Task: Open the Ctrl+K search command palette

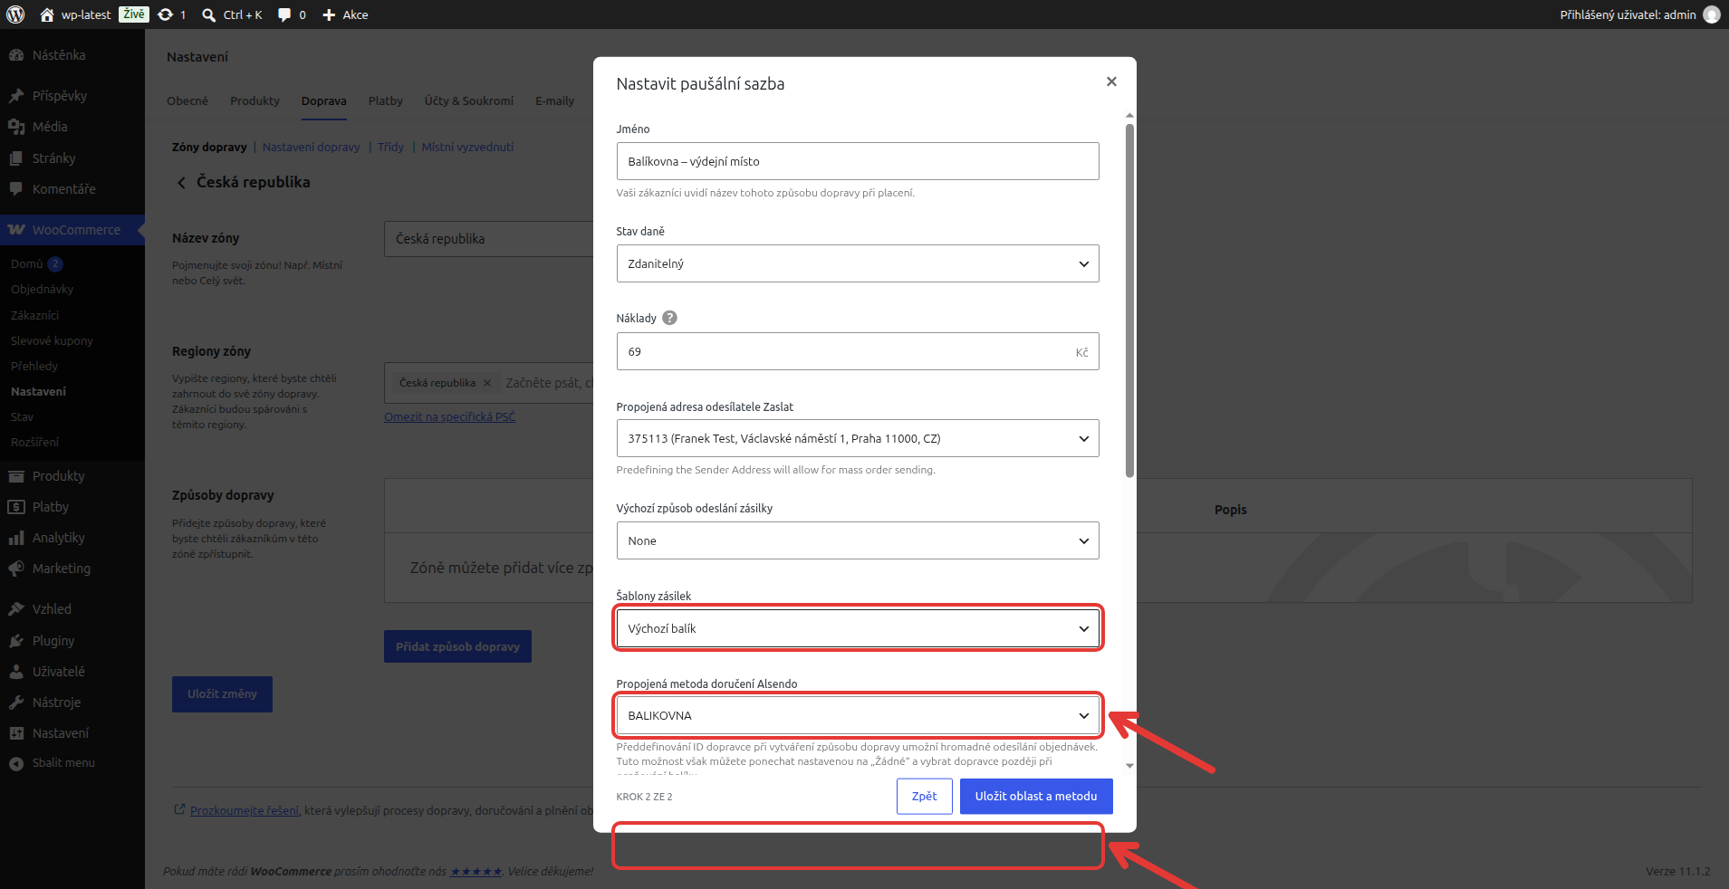Action: pos(232,14)
